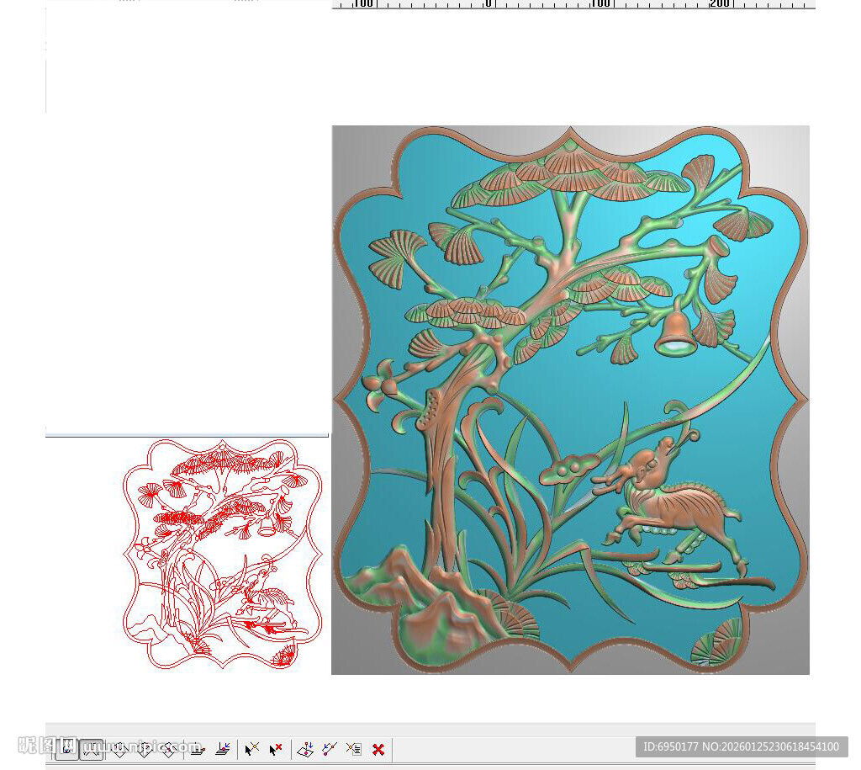Select the diamond plane icon with centered red dot

pos(169,750)
